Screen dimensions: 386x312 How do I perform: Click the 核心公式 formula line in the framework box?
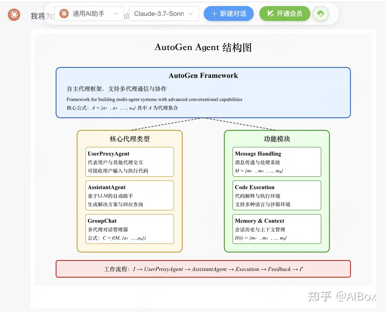122,108
